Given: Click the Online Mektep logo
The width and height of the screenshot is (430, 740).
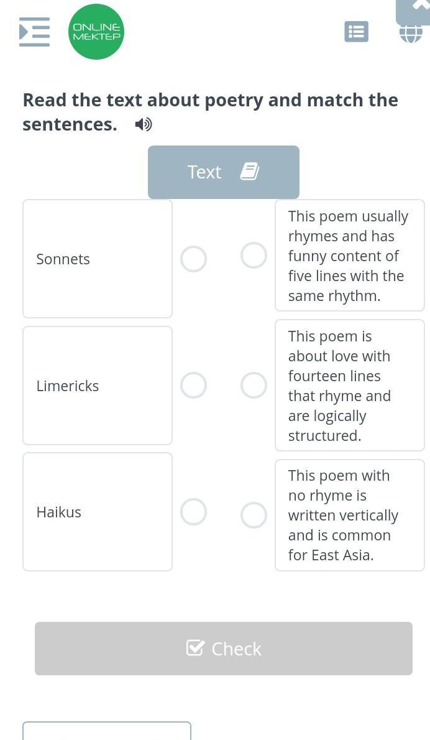Looking at the screenshot, I should [96, 32].
